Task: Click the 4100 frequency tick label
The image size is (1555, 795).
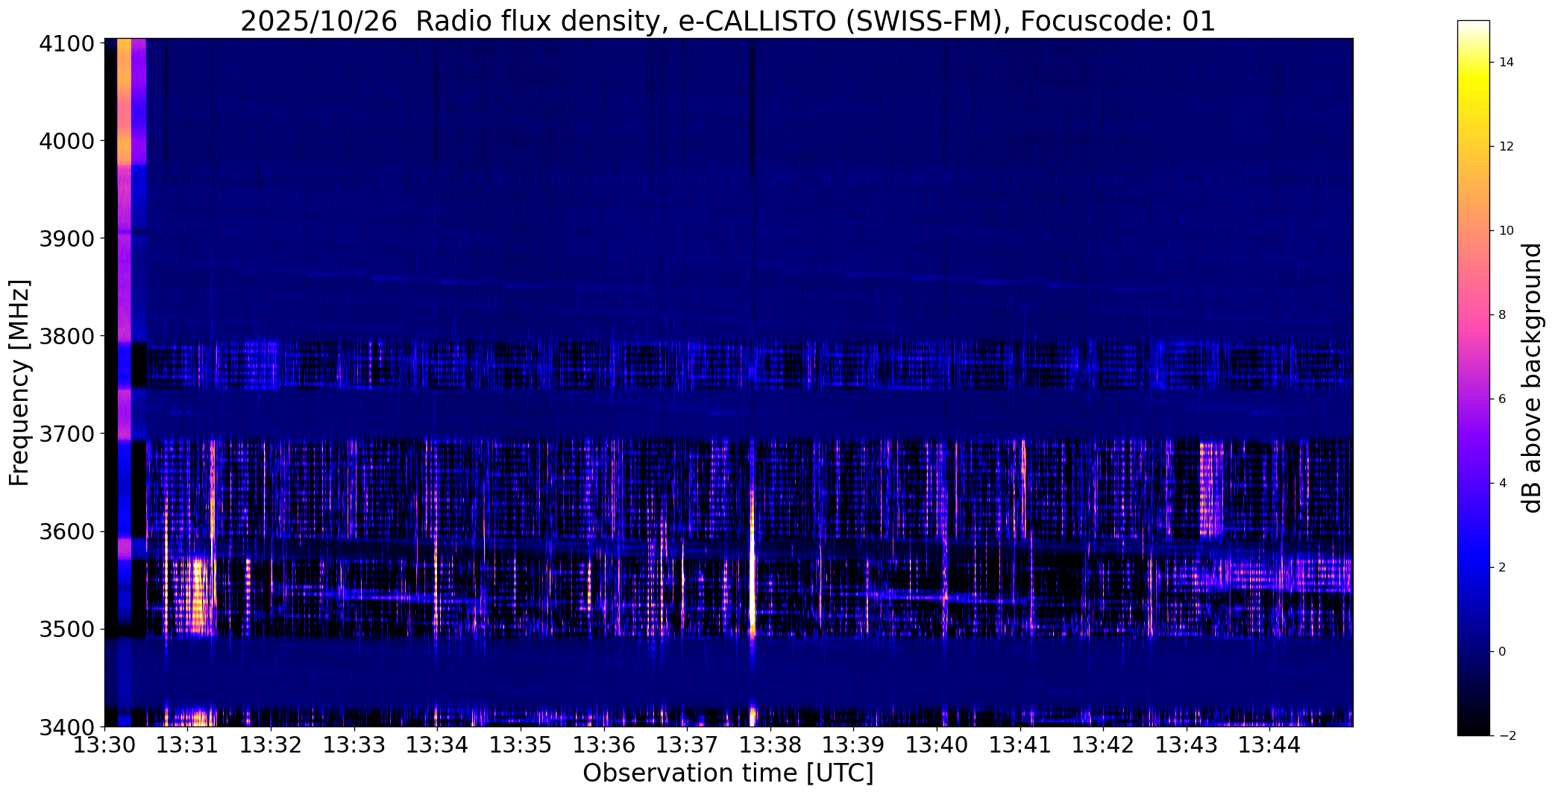Action: [x=67, y=44]
